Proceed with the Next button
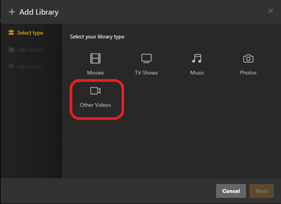281x204 pixels. 261,191
